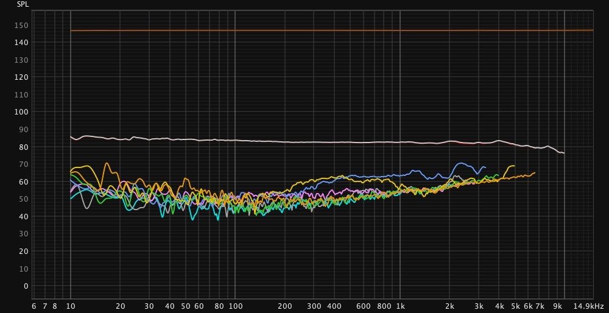Click the 400 Hz frequency axis label
This screenshot has width=609, height=313.
(334, 306)
